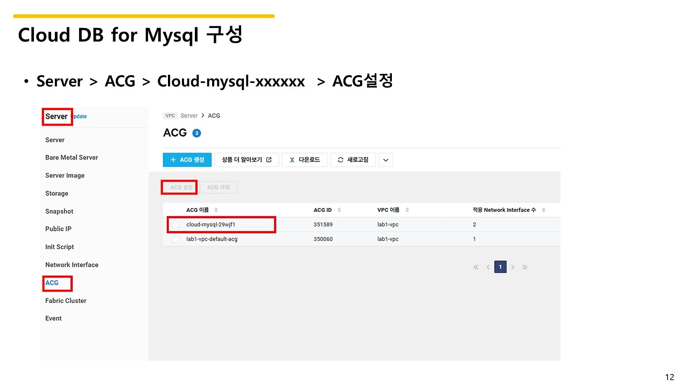Open 상품 더 알아보기 link button
This screenshot has width=689, height=388.
(x=247, y=160)
